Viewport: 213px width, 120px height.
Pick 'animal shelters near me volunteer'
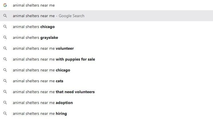107,49
